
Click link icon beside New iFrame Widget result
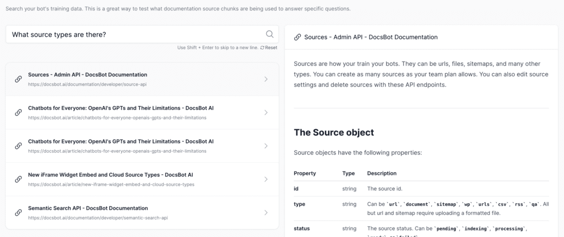pyautogui.click(x=18, y=179)
